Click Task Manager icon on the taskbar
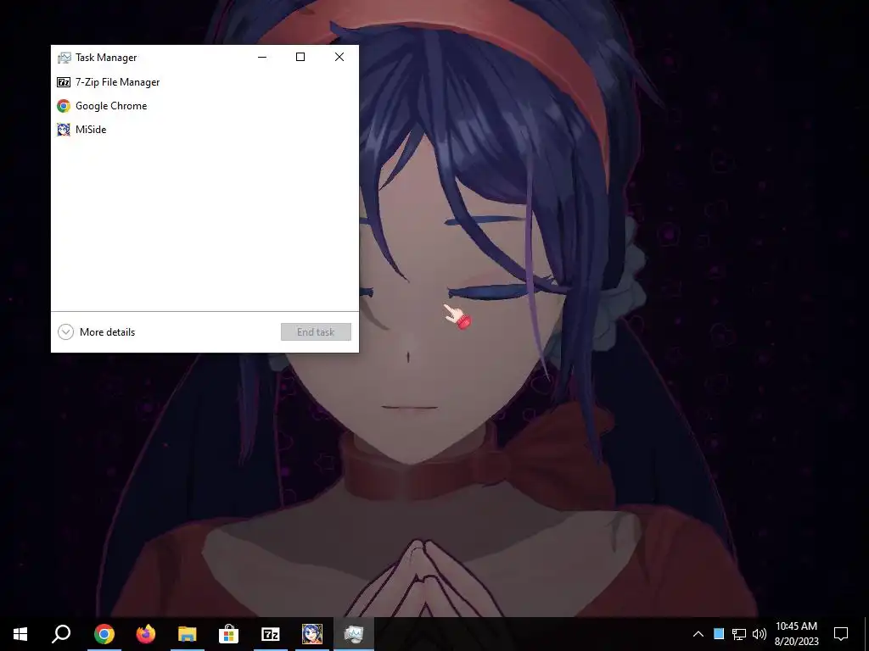 [x=354, y=634]
